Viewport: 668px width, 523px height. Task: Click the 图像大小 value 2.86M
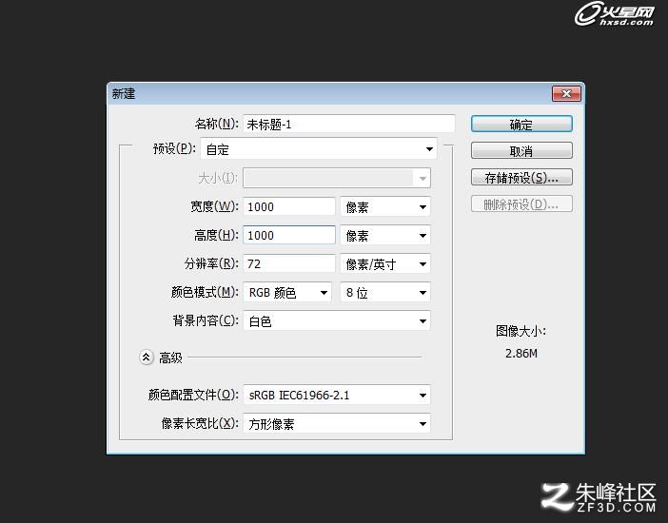click(x=521, y=354)
